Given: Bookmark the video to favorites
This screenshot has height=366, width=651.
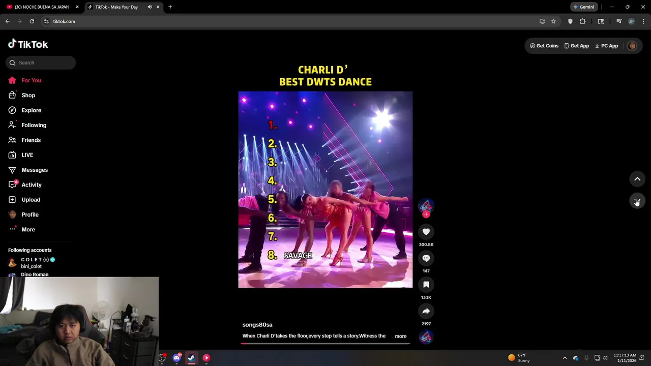Looking at the screenshot, I should point(426,285).
